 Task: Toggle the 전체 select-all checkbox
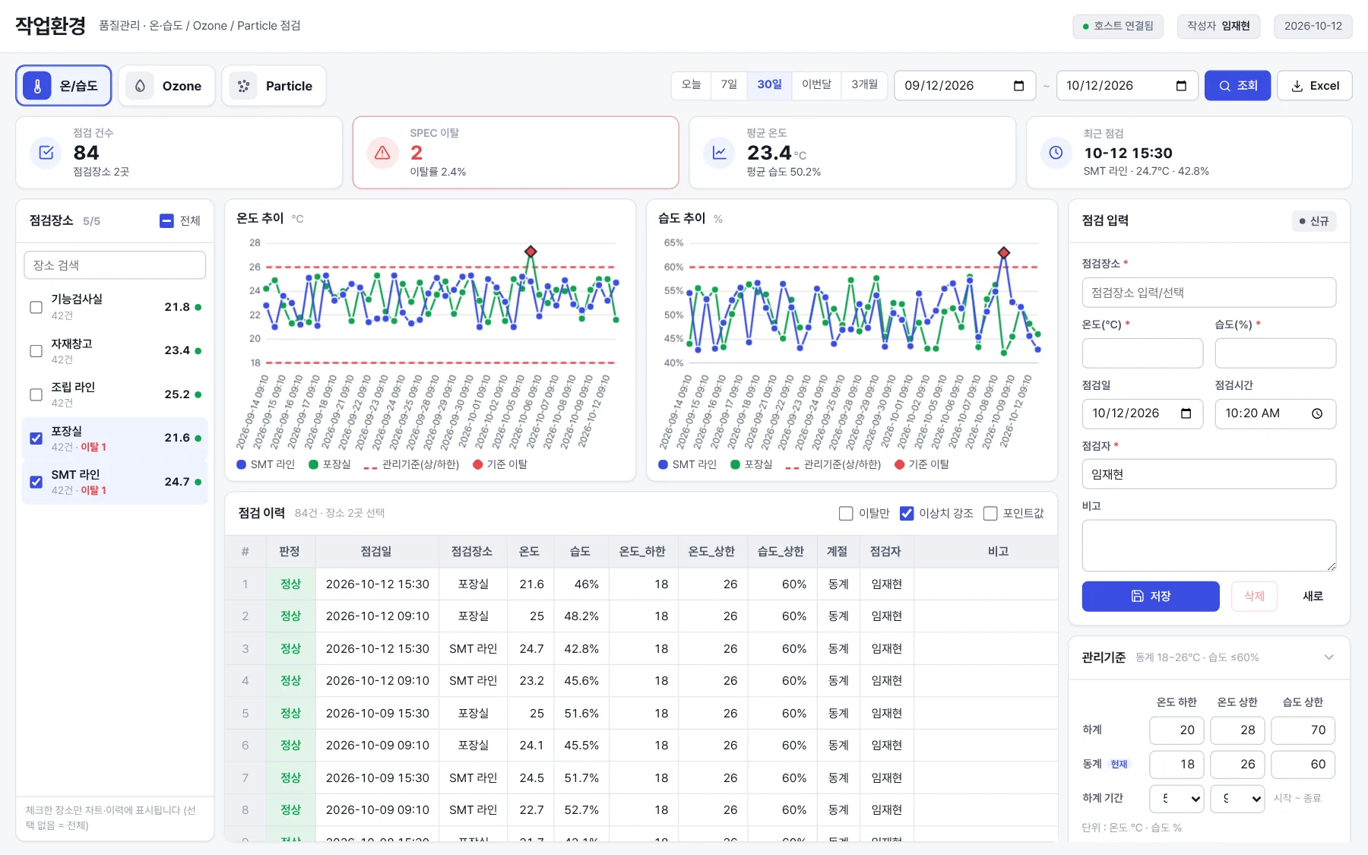(x=166, y=221)
